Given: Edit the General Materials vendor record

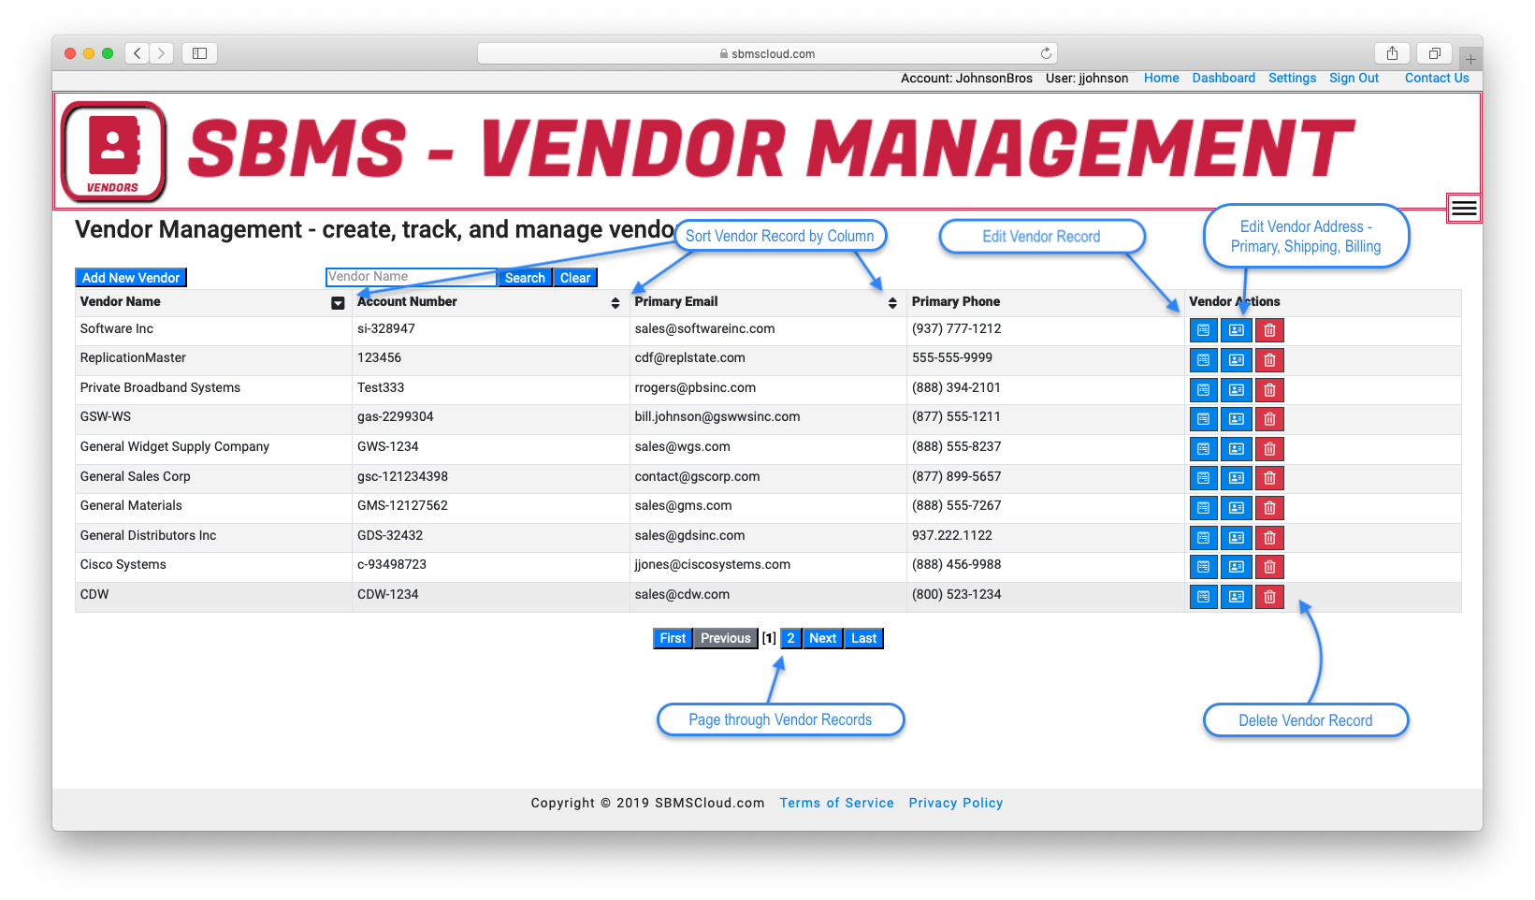Looking at the screenshot, I should [x=1203, y=508].
